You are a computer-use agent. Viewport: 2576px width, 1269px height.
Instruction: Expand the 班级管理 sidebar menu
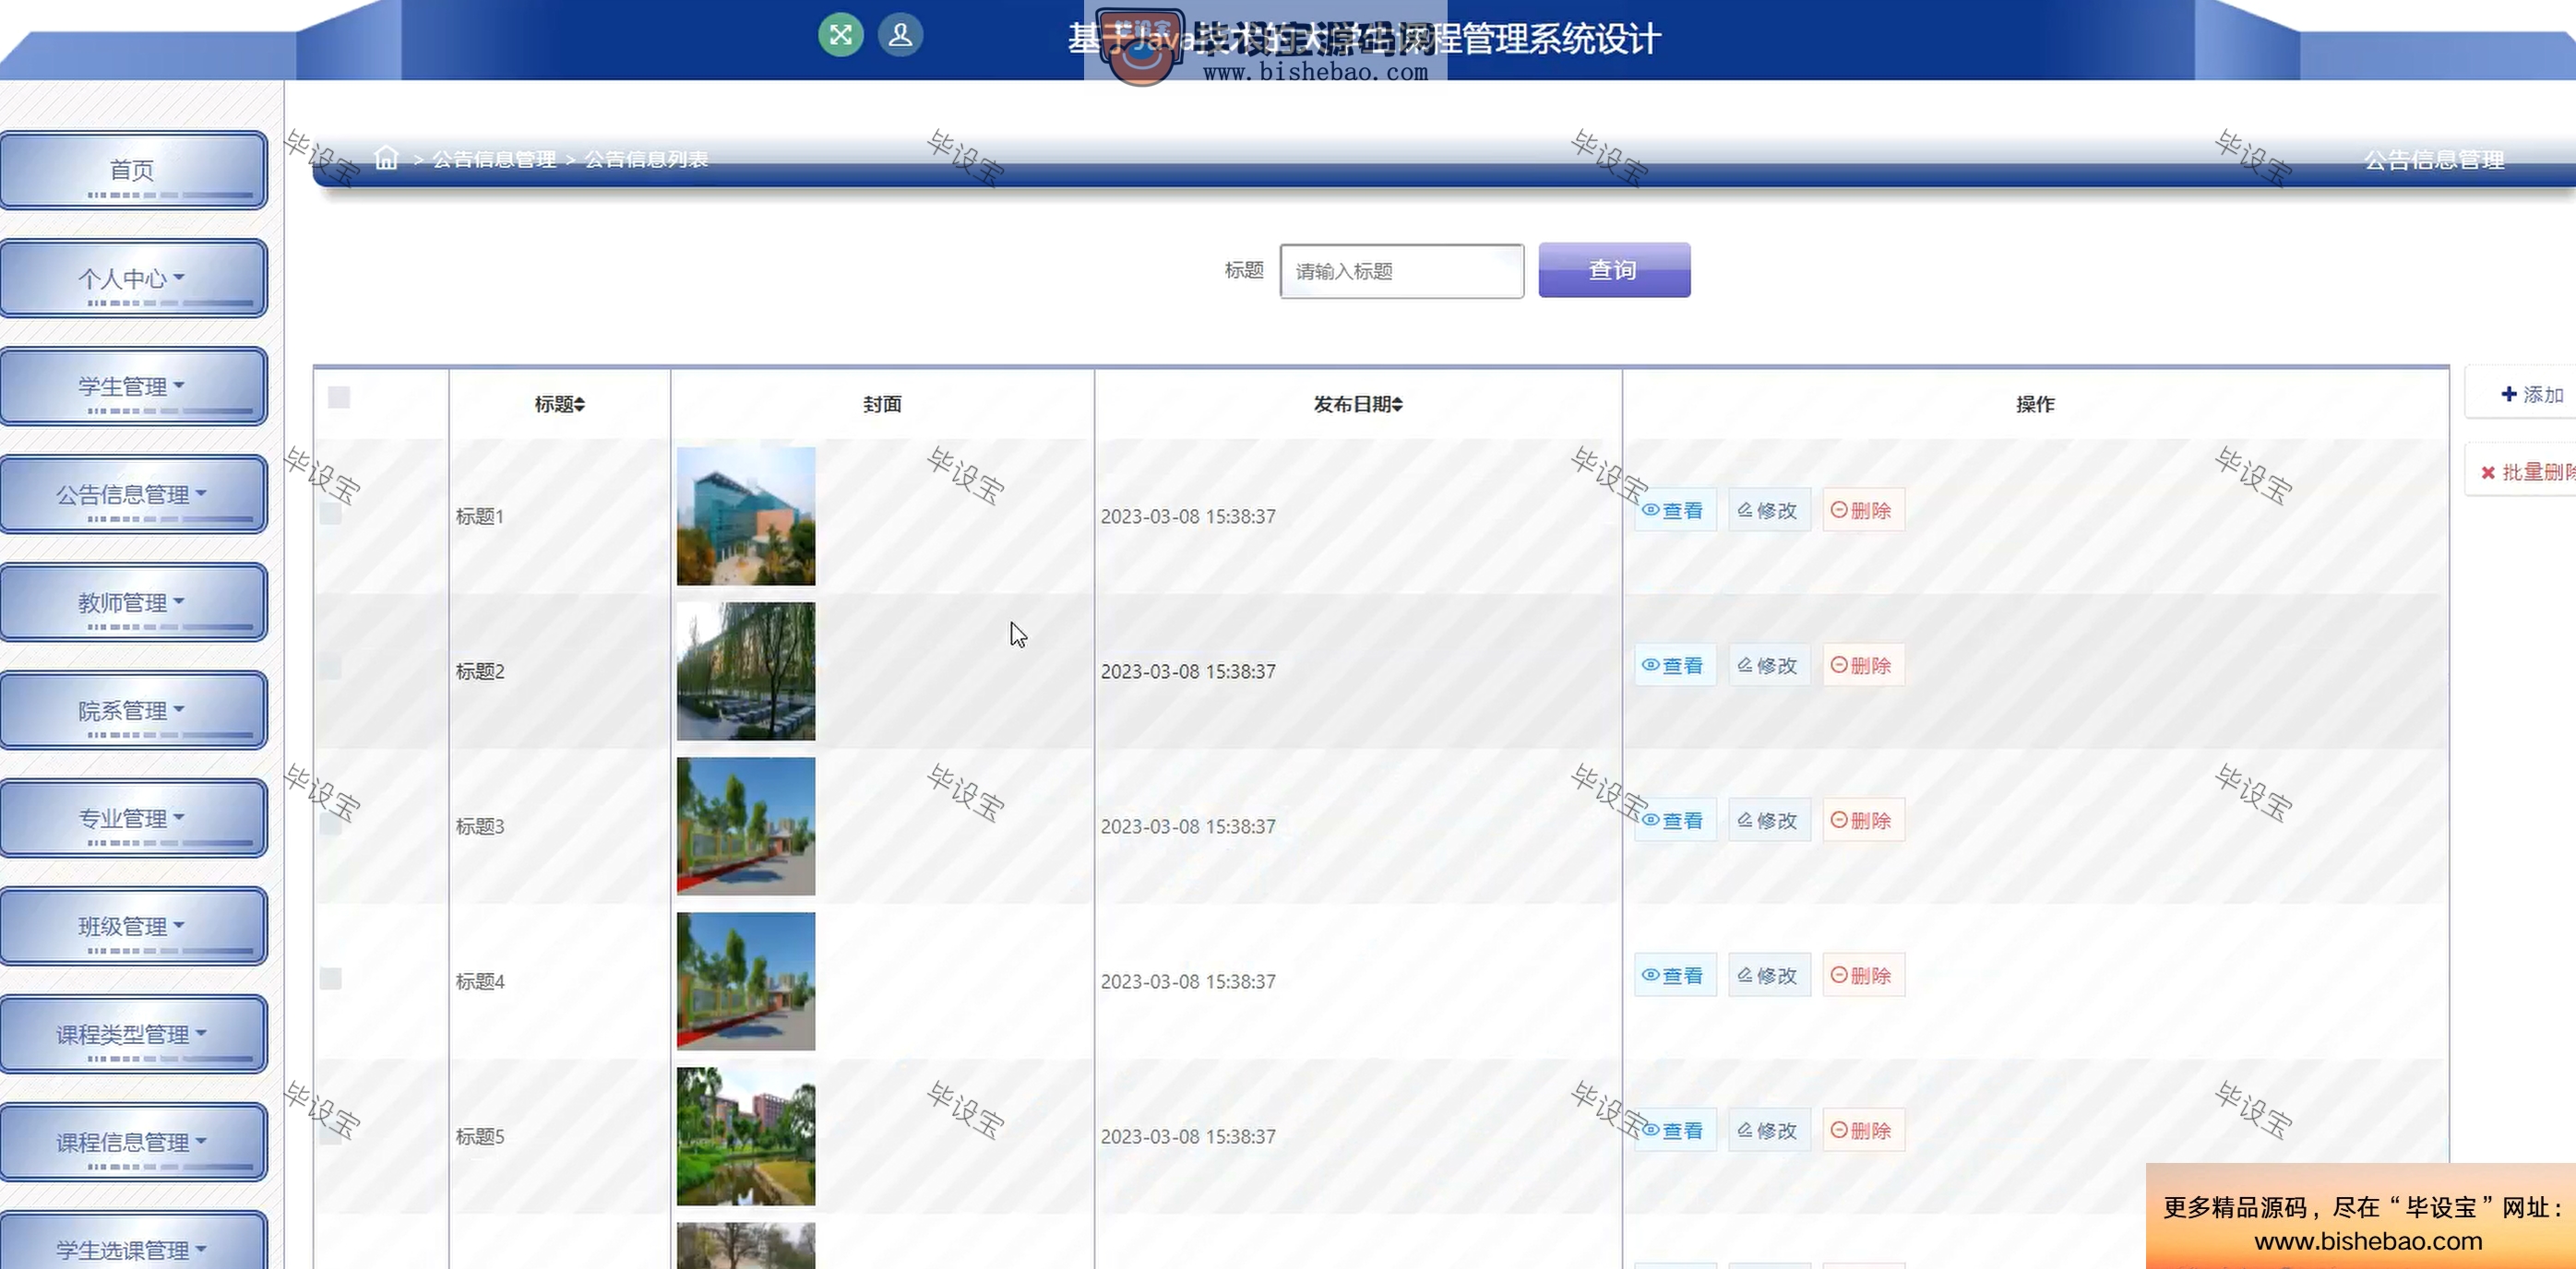[133, 925]
